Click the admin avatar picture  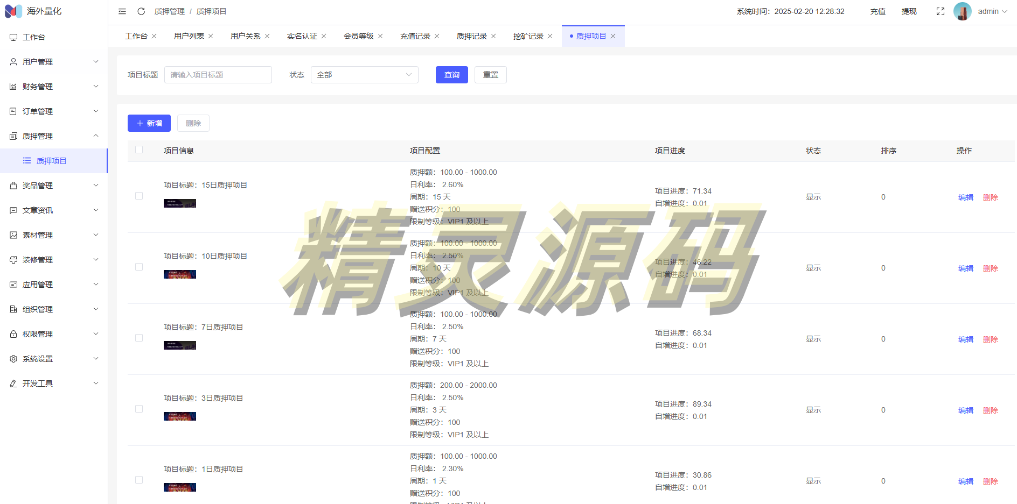(x=962, y=11)
